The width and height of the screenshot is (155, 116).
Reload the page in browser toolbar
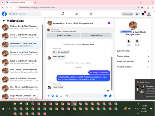11,8
